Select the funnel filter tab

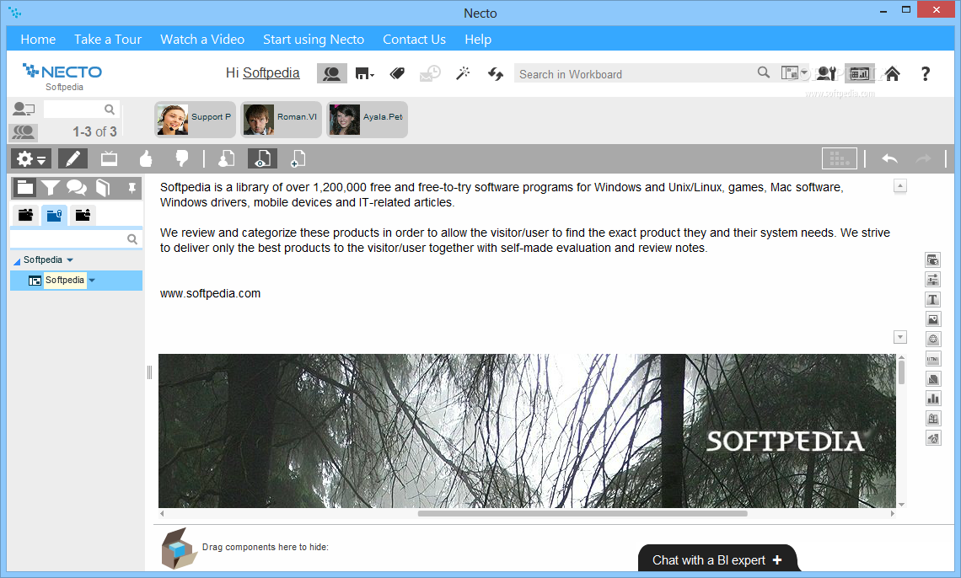[51, 187]
